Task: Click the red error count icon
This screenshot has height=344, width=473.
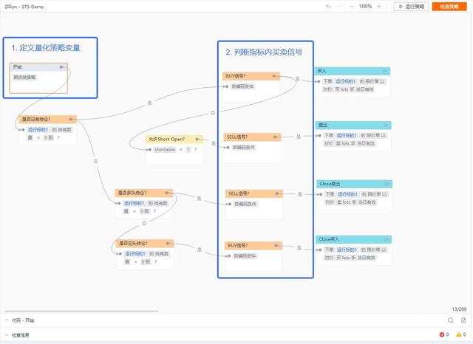Action: [x=442, y=334]
